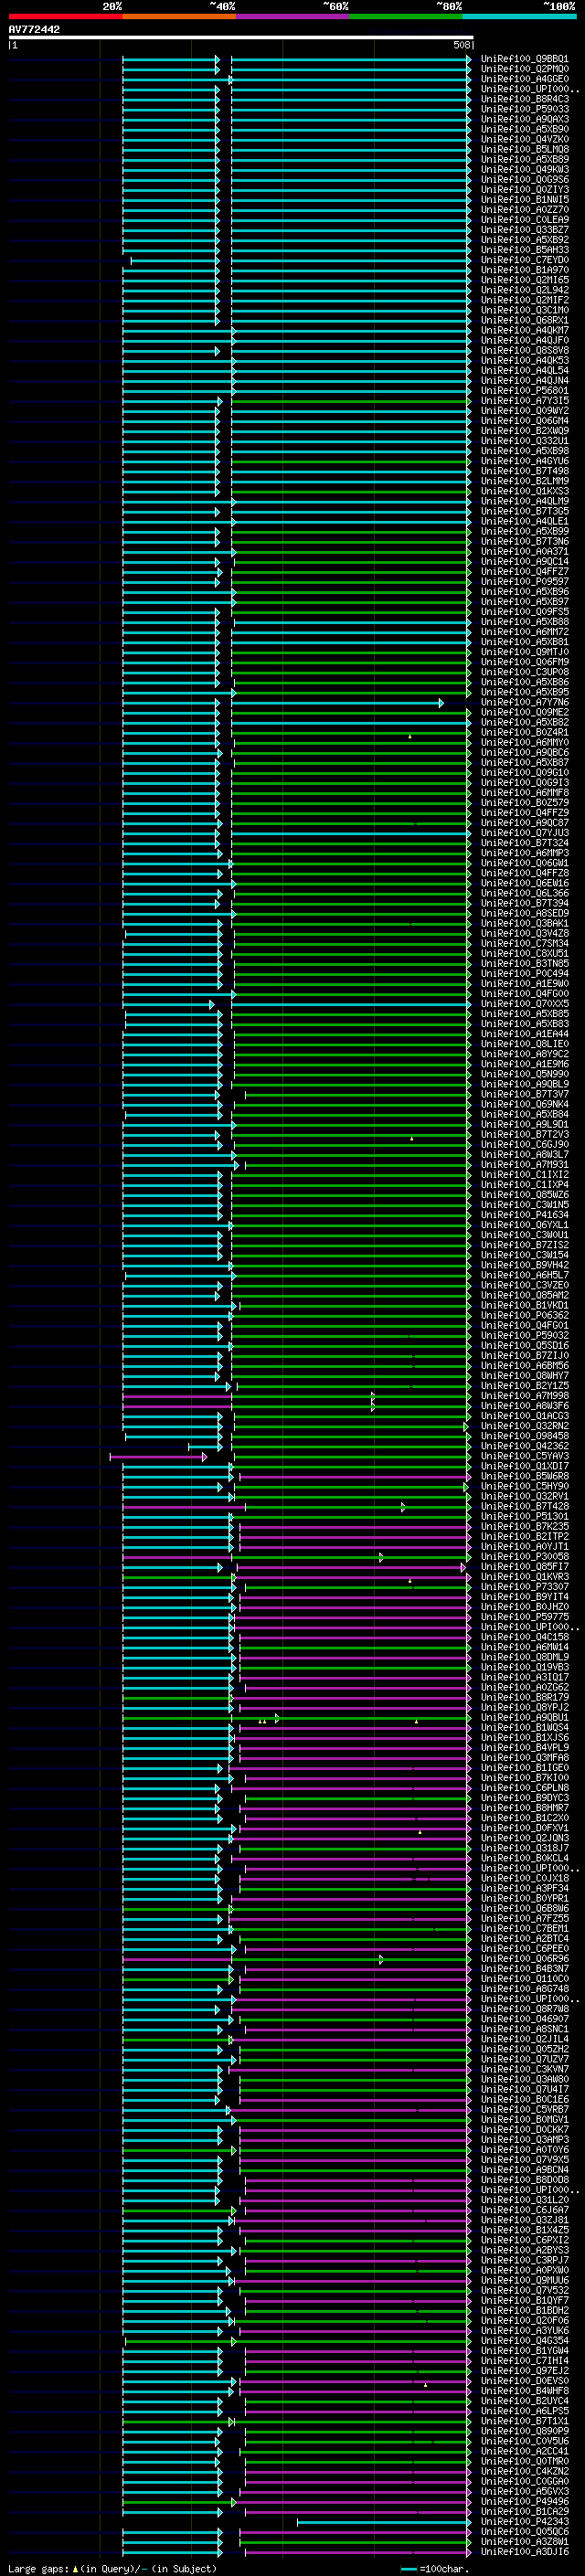Click the label UniRef100_C3UP08
The width and height of the screenshot is (585, 2576).
(525, 672)
